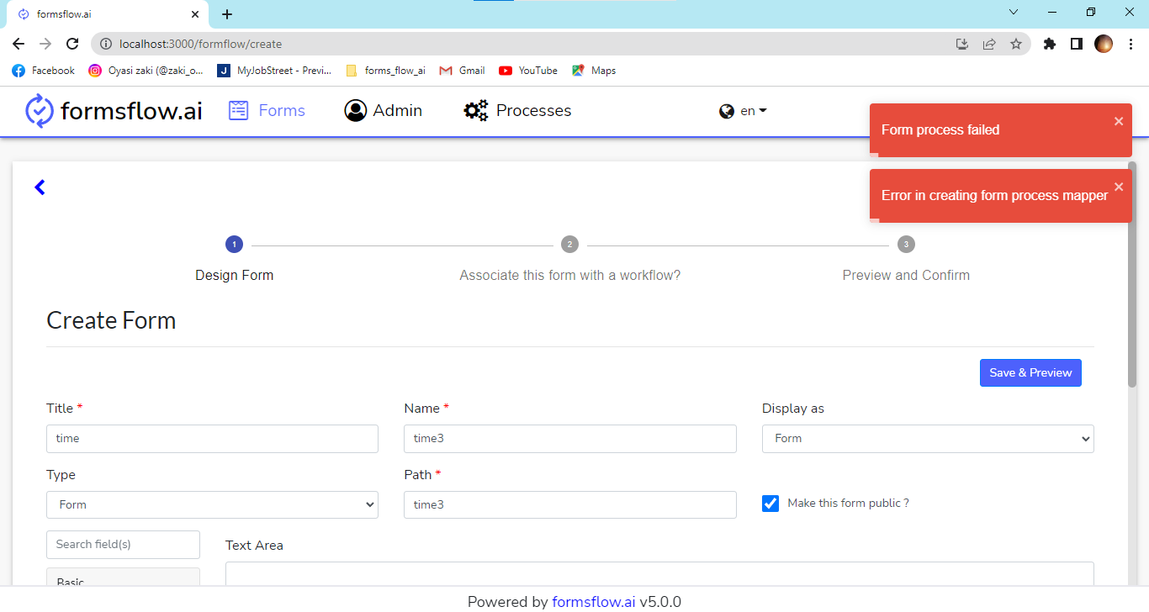Click the Save & Preview button

click(x=1030, y=372)
